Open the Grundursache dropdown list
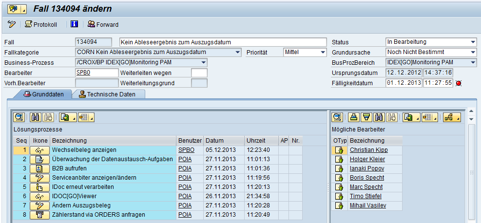 point(473,52)
